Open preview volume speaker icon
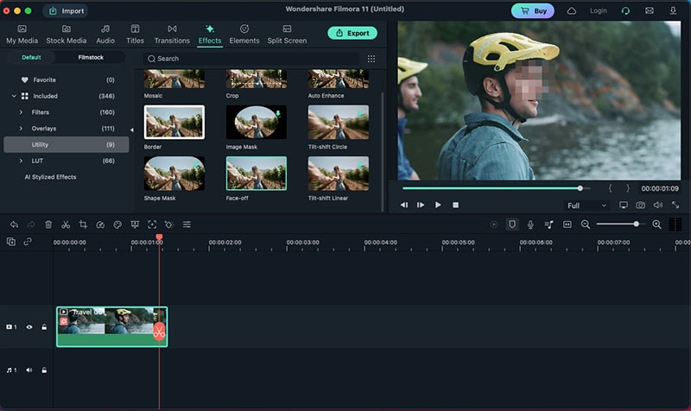691x411 pixels. point(658,205)
